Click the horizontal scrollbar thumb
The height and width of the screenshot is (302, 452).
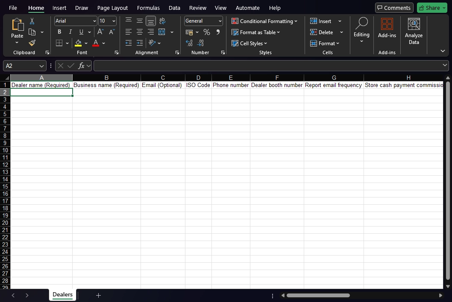[318, 295]
